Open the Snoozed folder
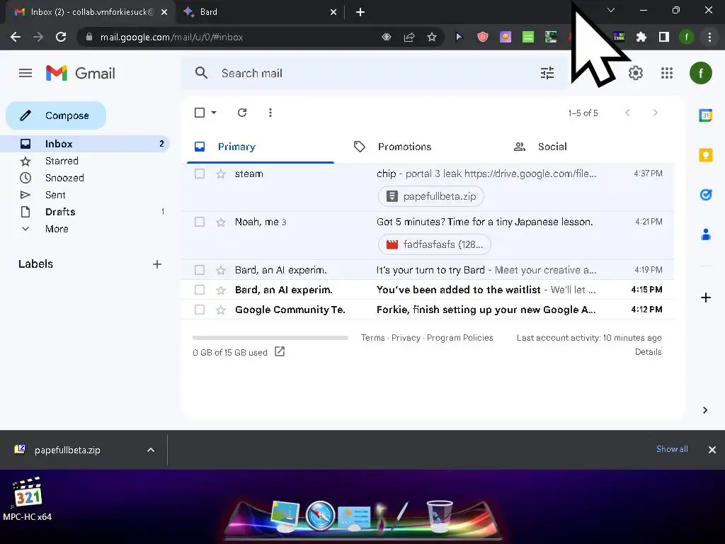 point(85,178)
